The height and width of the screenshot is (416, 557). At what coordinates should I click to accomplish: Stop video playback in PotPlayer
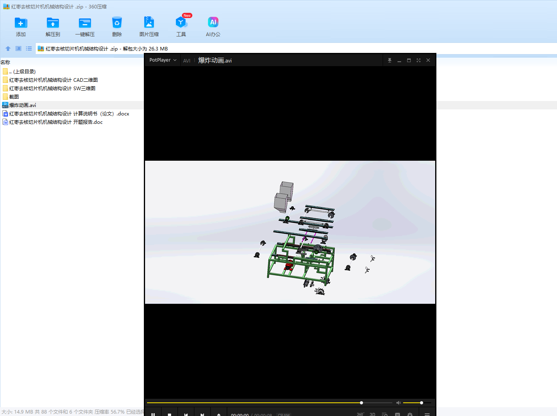[170, 414]
